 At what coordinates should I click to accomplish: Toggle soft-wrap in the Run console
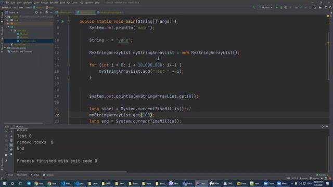click(11, 141)
